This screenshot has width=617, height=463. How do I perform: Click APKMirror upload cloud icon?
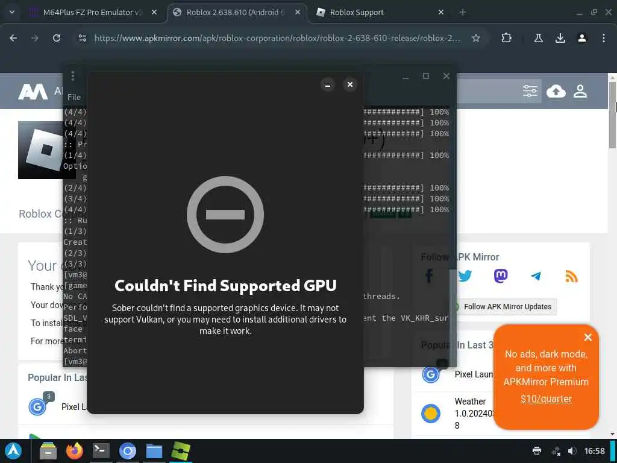pos(556,92)
